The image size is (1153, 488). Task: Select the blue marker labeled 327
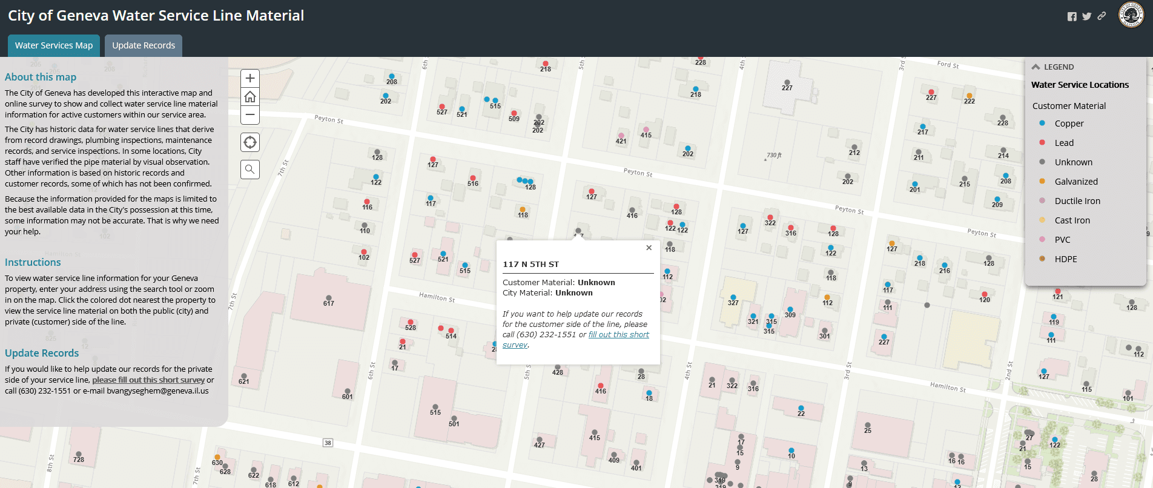733,297
